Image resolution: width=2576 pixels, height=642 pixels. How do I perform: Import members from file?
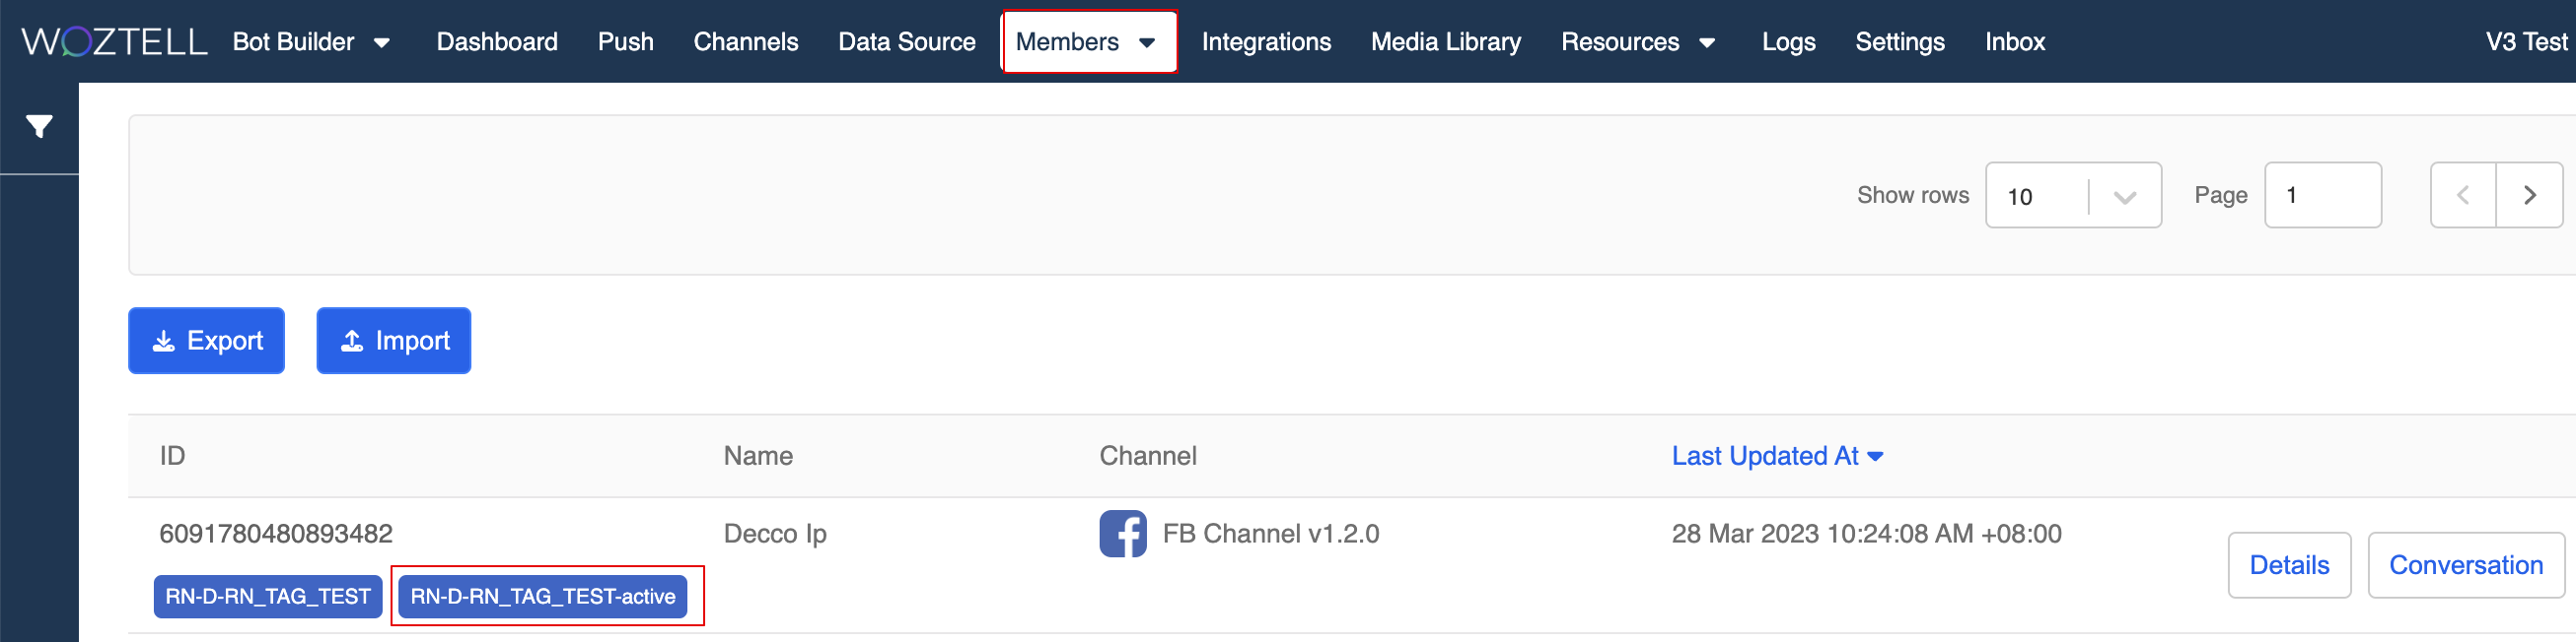point(394,342)
